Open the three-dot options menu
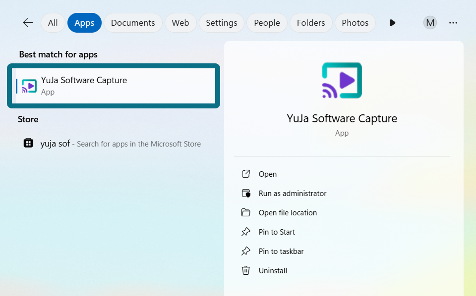Screen dimensions: 476x296 (453, 23)
